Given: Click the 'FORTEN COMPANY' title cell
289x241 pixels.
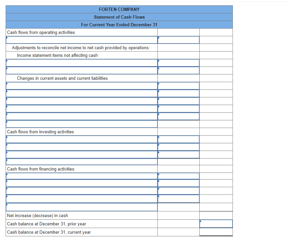Looking at the screenshot, I should (119, 9).
